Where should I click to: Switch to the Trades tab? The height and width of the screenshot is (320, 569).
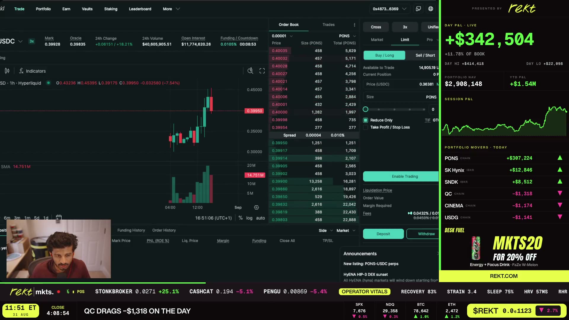point(328,25)
